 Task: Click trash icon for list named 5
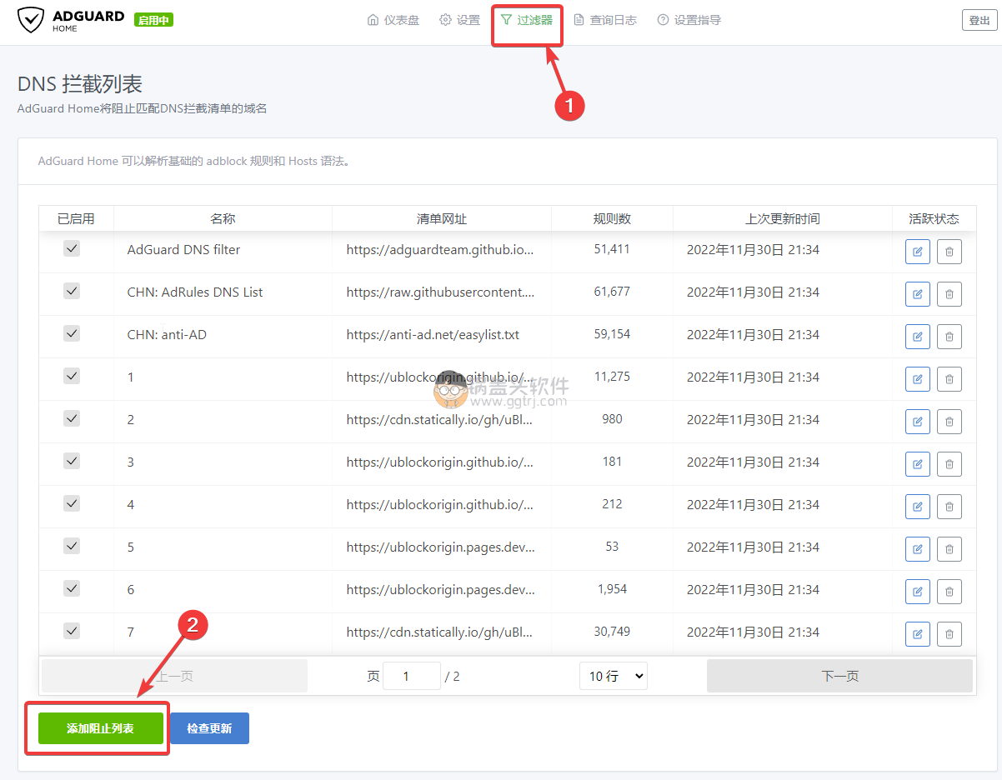949,549
